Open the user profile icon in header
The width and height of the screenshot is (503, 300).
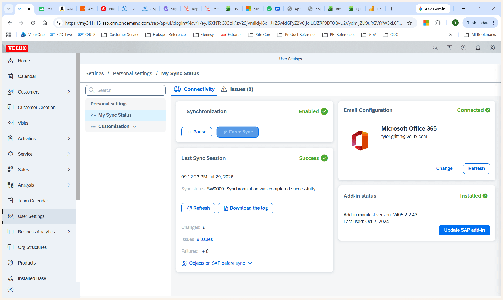(x=492, y=48)
